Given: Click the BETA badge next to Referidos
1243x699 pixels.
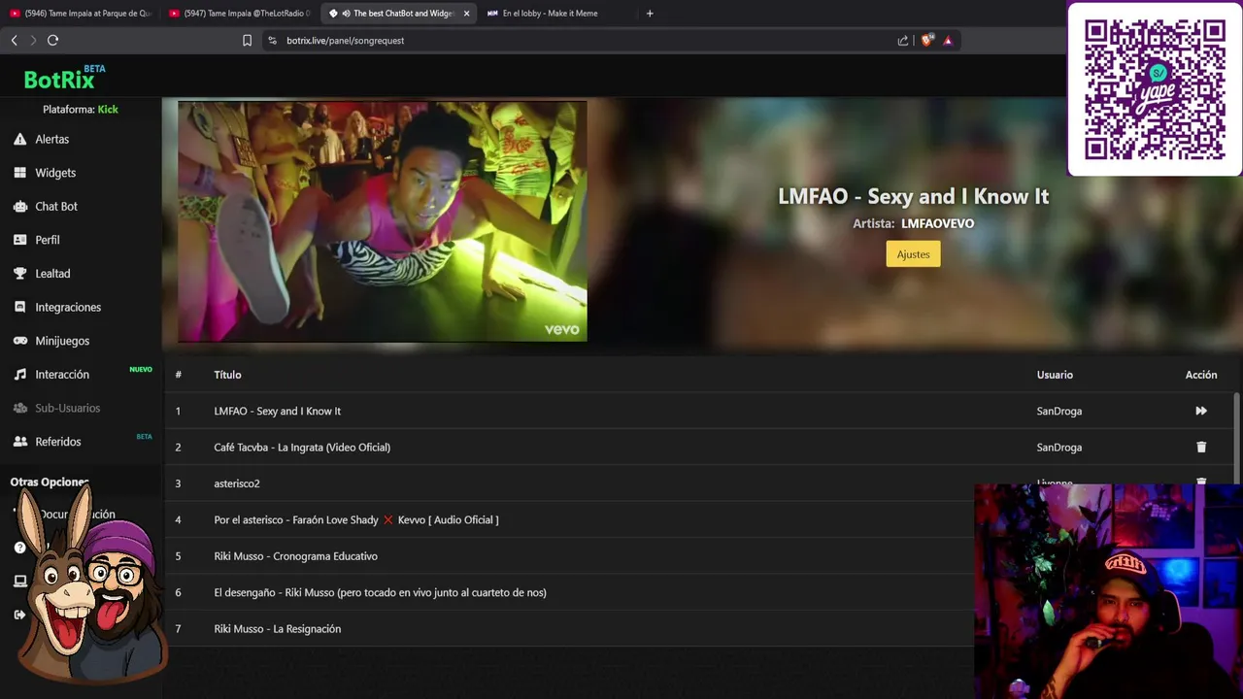Looking at the screenshot, I should 144,437.
